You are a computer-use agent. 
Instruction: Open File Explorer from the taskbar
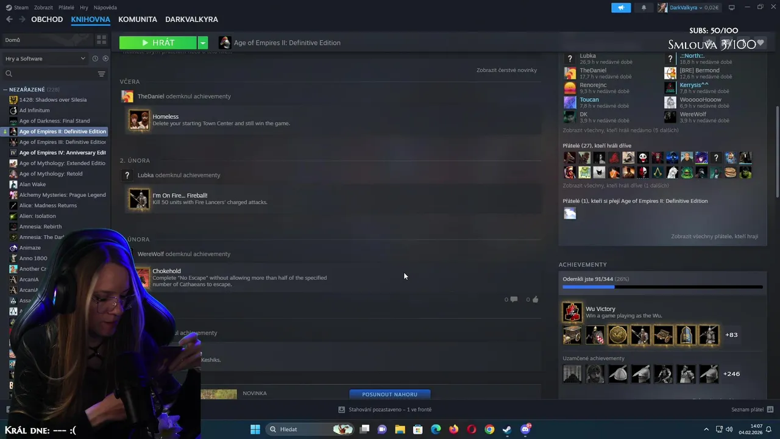click(x=400, y=429)
